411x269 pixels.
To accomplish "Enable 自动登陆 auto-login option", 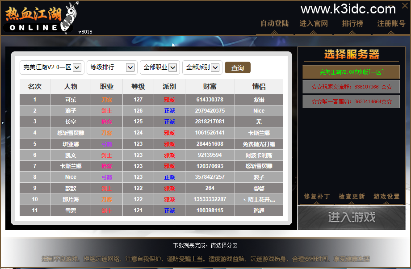I will [274, 23].
